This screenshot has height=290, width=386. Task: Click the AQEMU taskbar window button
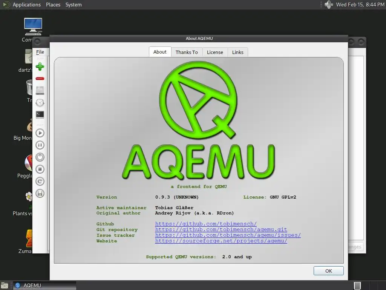tap(45, 285)
